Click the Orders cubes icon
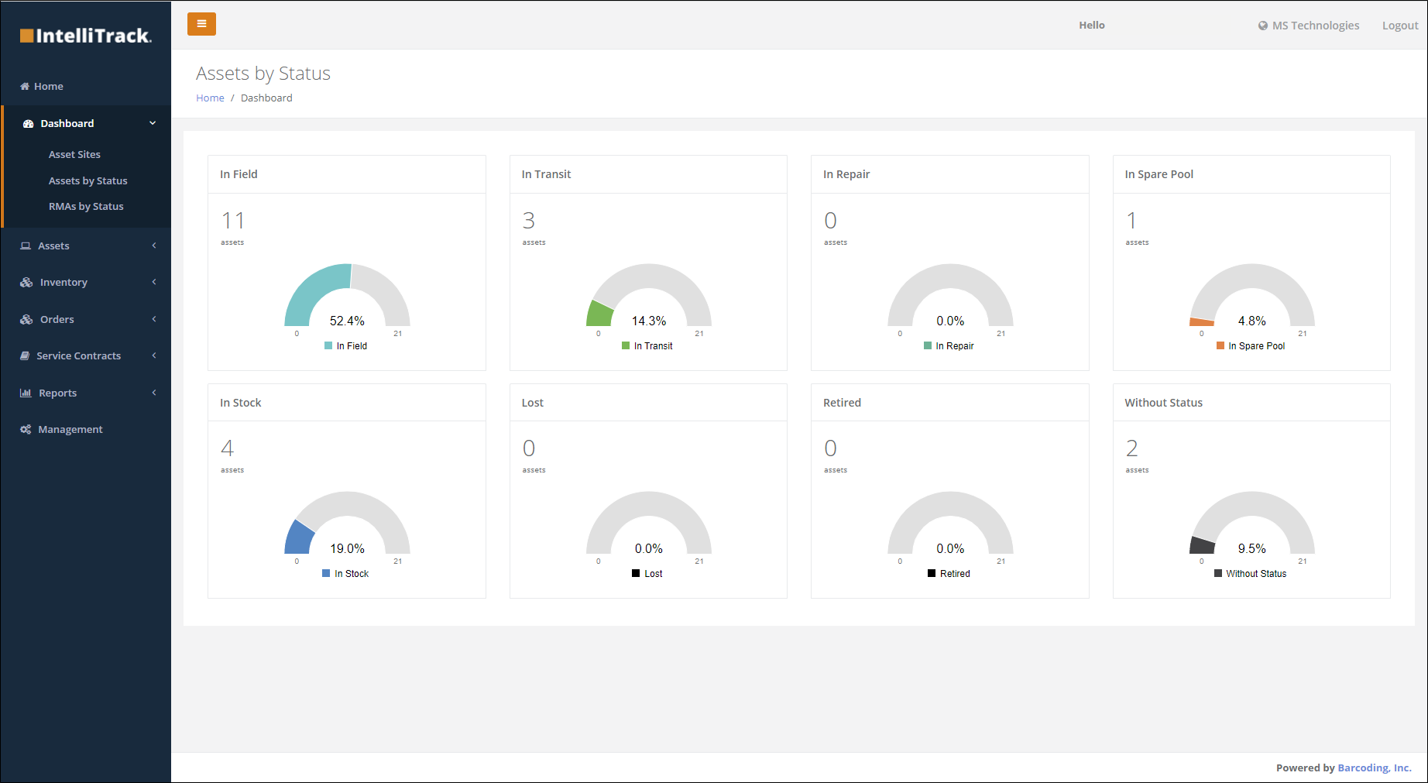 [26, 320]
